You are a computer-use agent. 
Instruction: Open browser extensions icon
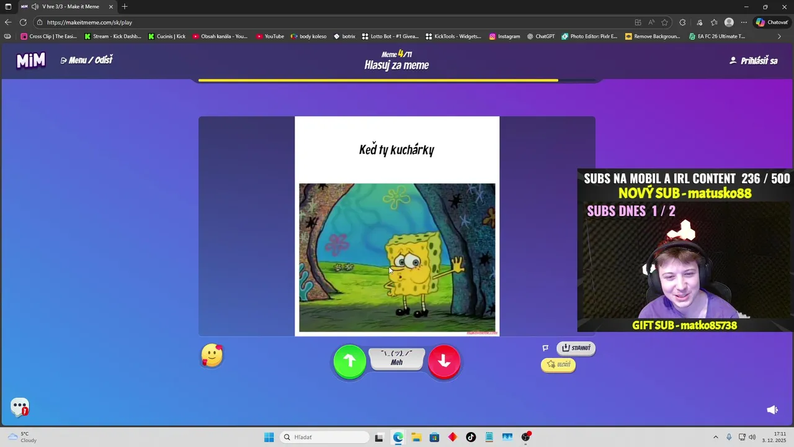pyautogui.click(x=683, y=22)
